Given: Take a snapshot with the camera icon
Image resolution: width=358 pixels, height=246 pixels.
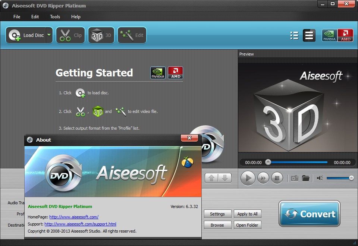Looking at the screenshot, I should click(294, 178).
